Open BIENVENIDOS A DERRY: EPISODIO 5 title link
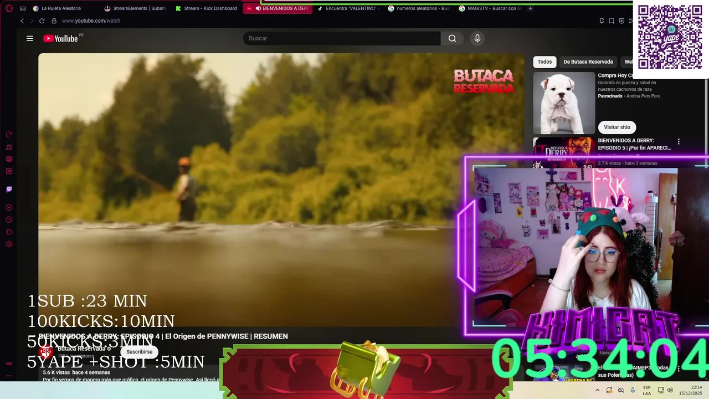Viewport: 709px width, 399px height. coord(634,144)
